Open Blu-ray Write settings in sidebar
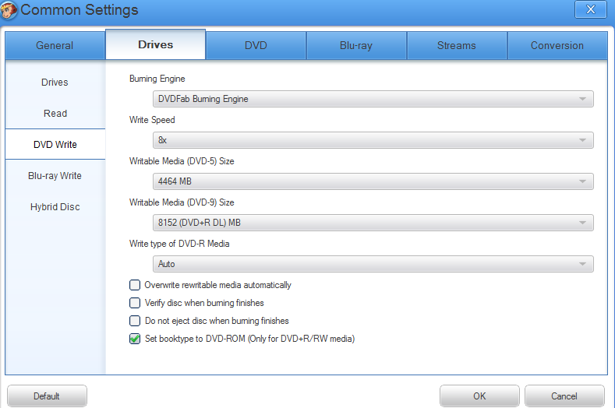This screenshot has width=615, height=408. point(55,176)
